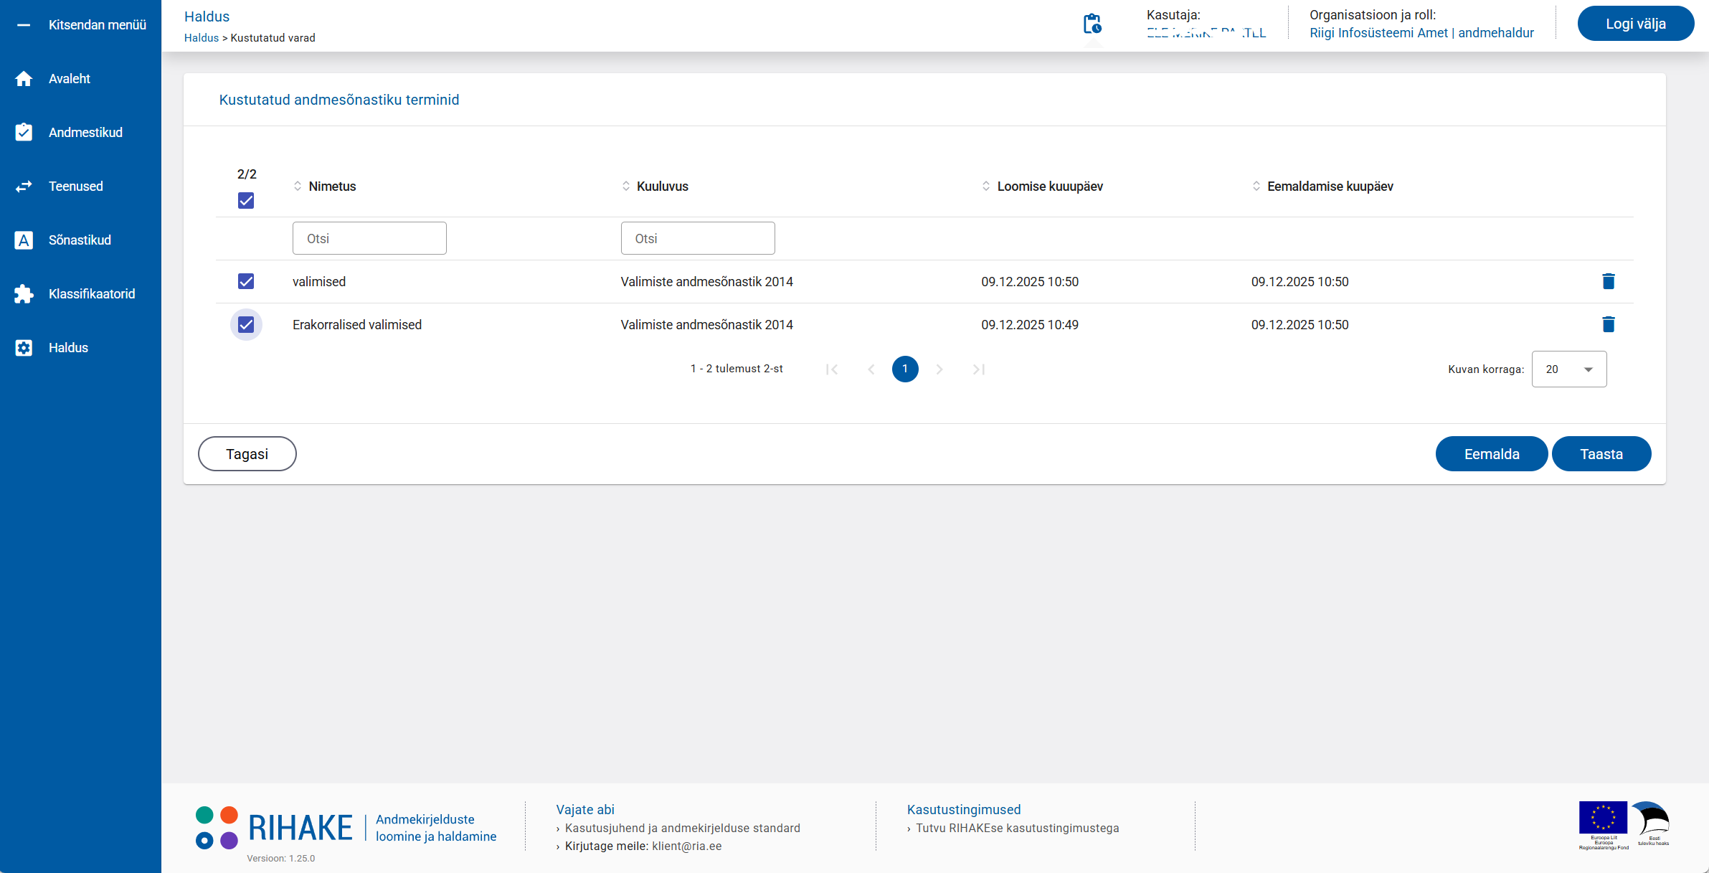Click the Taasta restore button
Viewport: 1709px width, 873px height.
(x=1601, y=454)
